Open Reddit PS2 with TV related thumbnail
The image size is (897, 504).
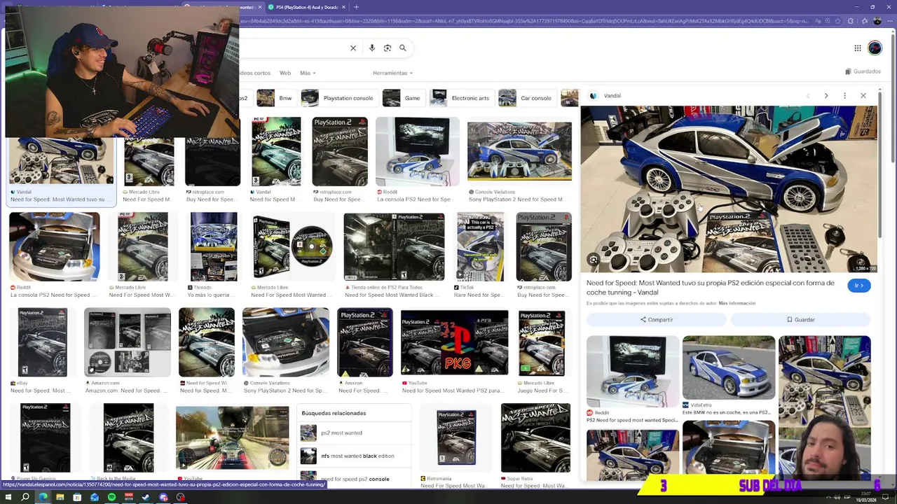633,372
